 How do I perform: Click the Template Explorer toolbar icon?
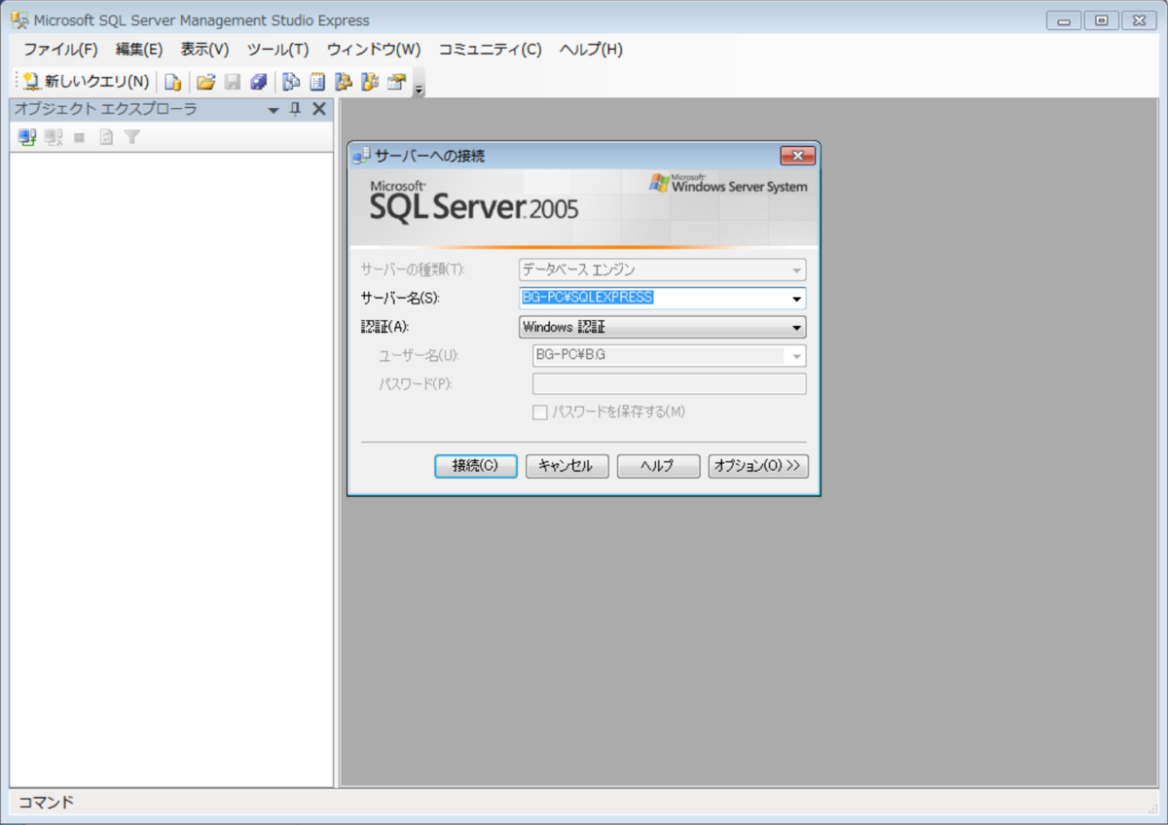point(370,82)
